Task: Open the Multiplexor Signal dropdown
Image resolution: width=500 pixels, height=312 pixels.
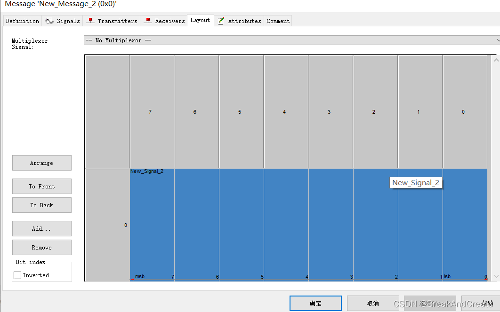Action: [x=292, y=40]
